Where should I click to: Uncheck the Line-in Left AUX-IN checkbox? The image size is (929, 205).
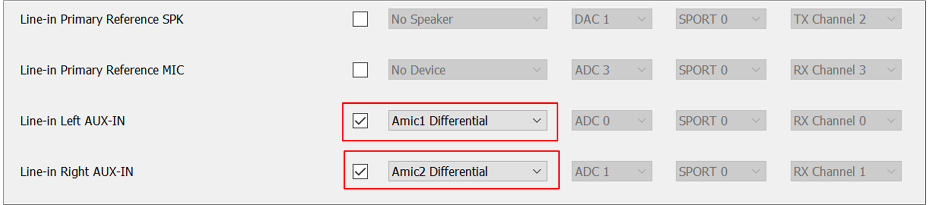(360, 121)
